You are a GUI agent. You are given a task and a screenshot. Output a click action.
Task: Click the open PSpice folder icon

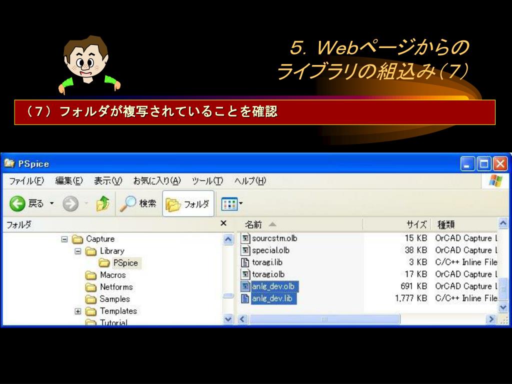click(x=104, y=263)
